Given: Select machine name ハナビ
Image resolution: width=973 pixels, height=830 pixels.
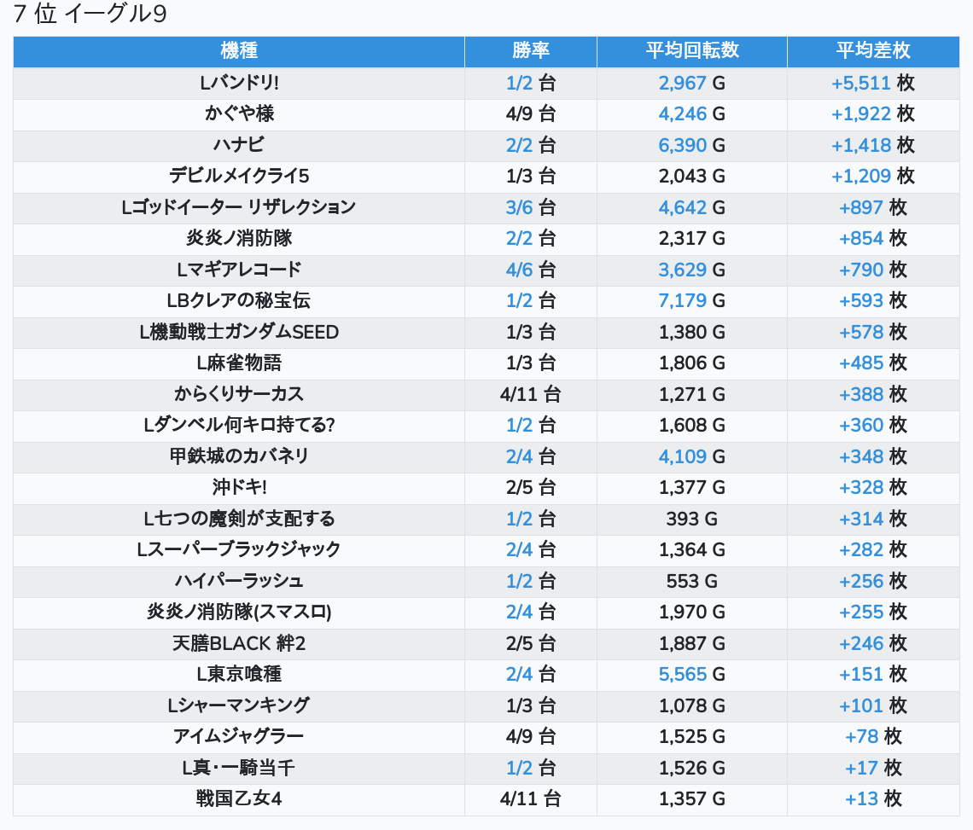Looking at the screenshot, I should tap(239, 145).
